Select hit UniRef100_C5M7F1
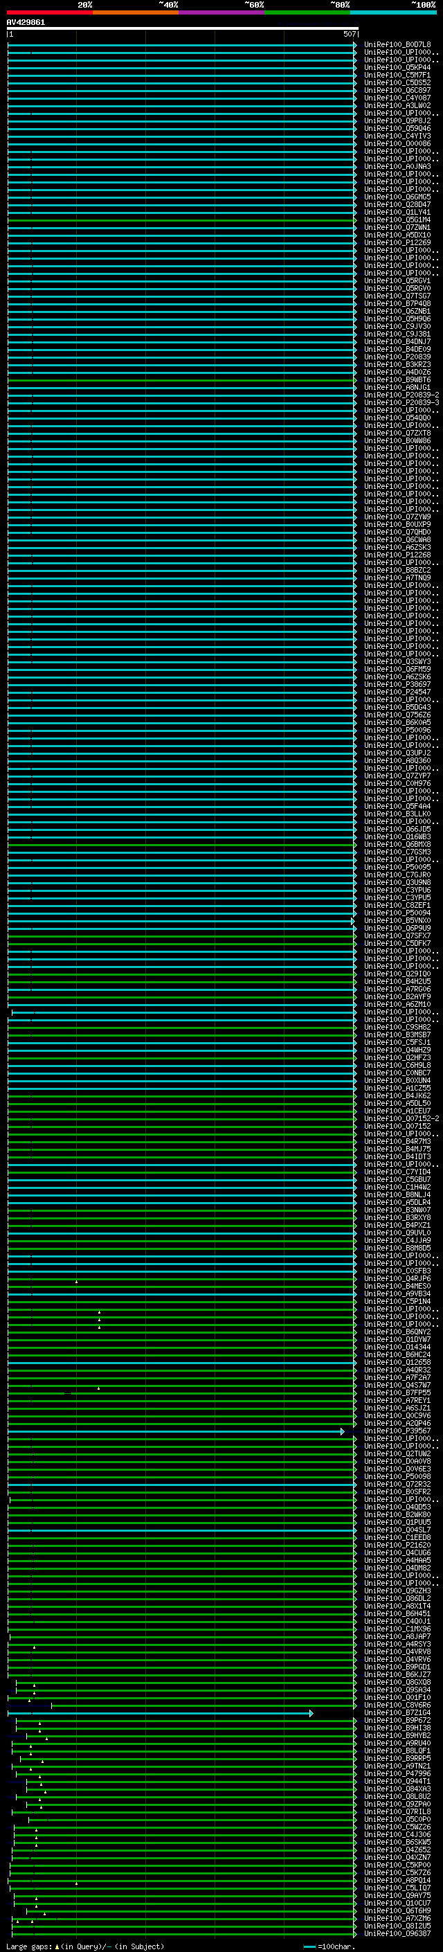Screen dimensions: 443x1952 coord(397,75)
